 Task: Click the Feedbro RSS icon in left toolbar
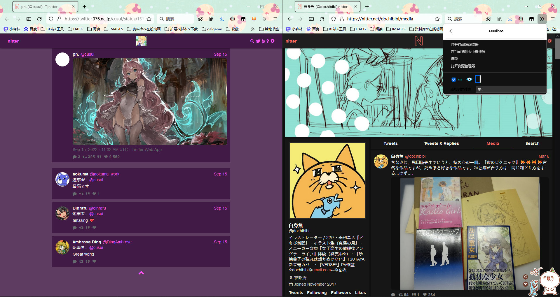pyautogui.click(x=254, y=19)
